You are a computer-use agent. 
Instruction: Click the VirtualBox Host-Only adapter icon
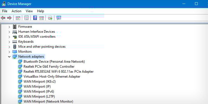click(x=20, y=77)
